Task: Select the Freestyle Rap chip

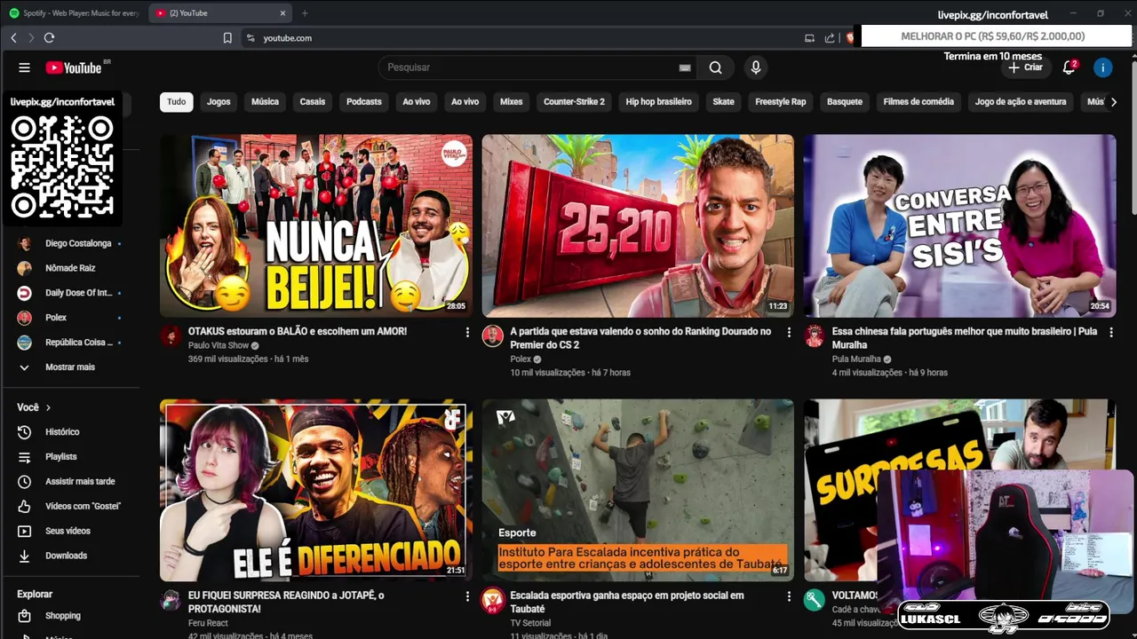Action: click(780, 102)
